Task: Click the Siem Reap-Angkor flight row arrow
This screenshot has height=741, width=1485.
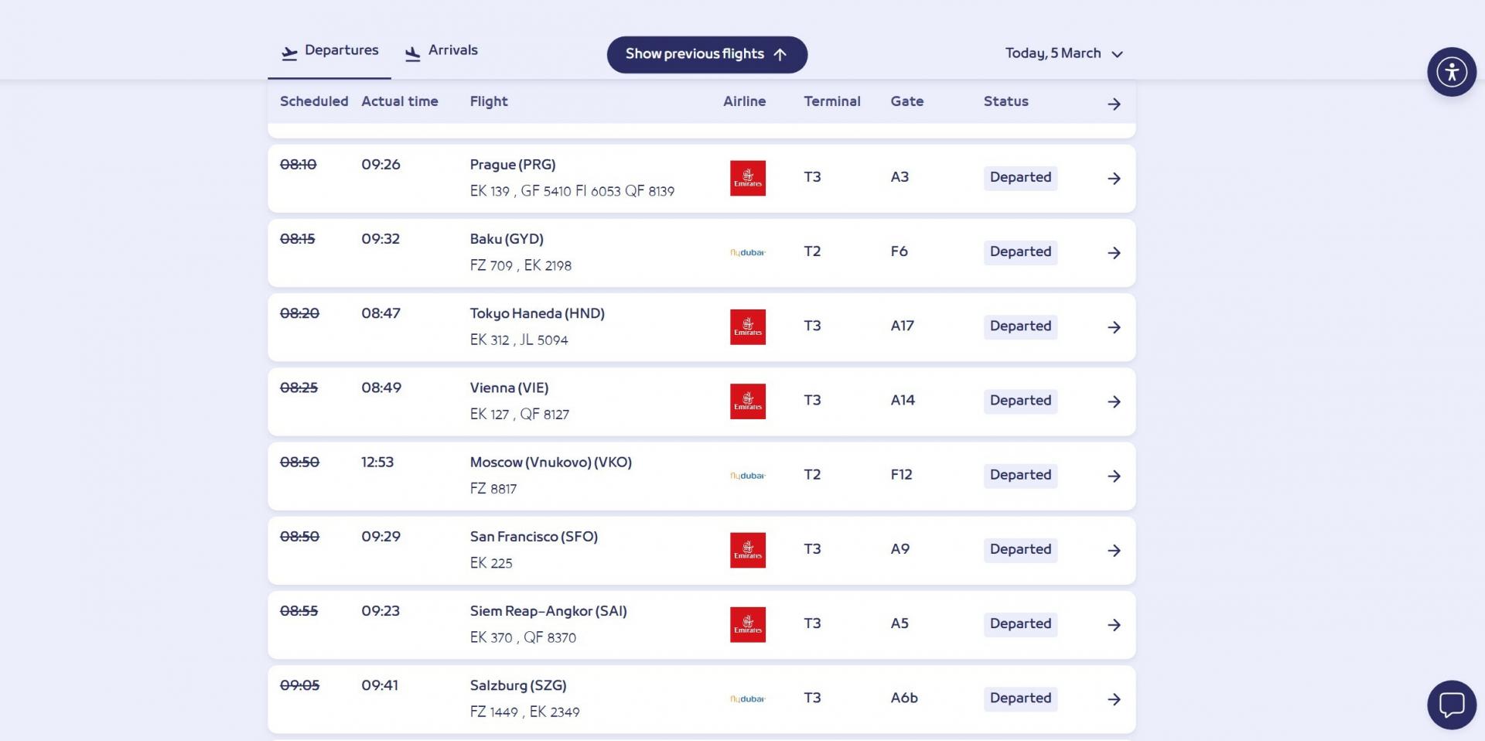Action: click(1114, 625)
